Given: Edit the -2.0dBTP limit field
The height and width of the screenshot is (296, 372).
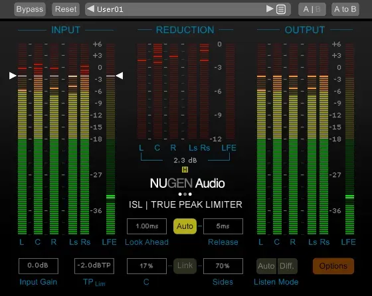Looking at the screenshot, I should pyautogui.click(x=94, y=266).
